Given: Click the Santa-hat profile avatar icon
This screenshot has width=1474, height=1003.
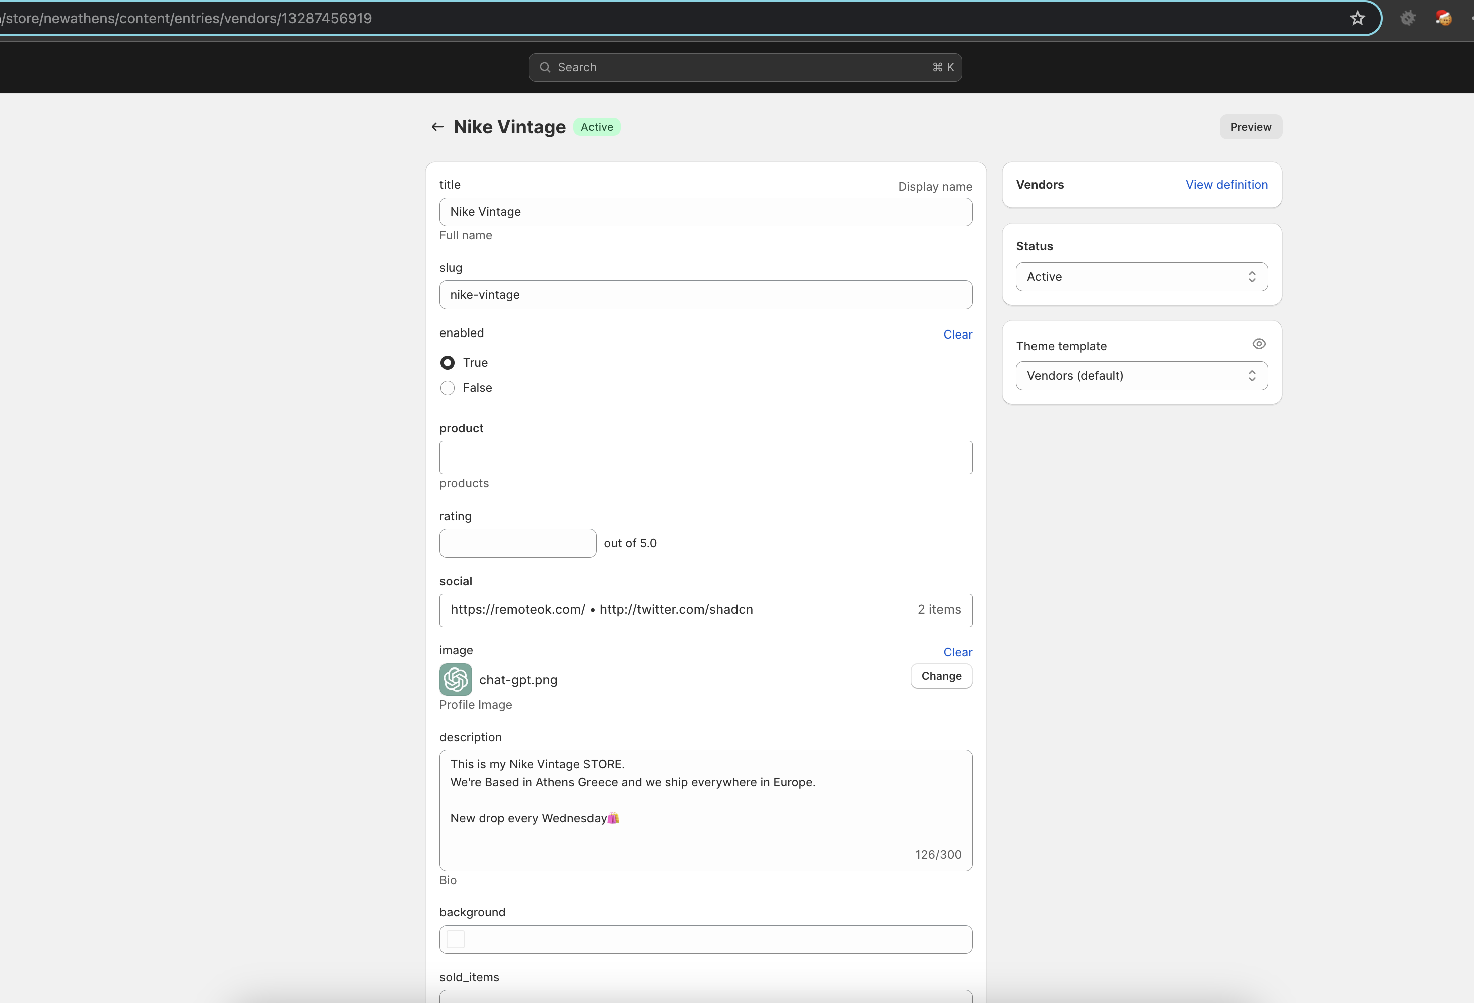Looking at the screenshot, I should pos(1443,19).
